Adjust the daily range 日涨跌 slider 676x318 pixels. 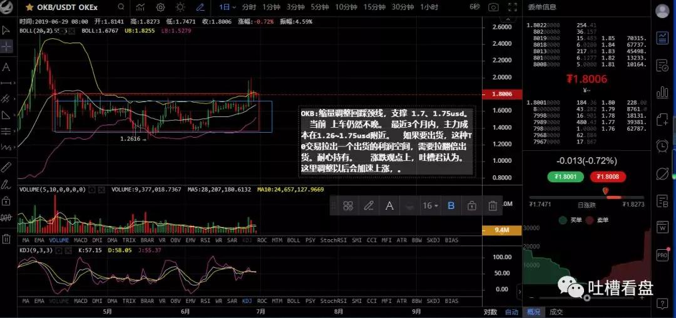coord(586,197)
